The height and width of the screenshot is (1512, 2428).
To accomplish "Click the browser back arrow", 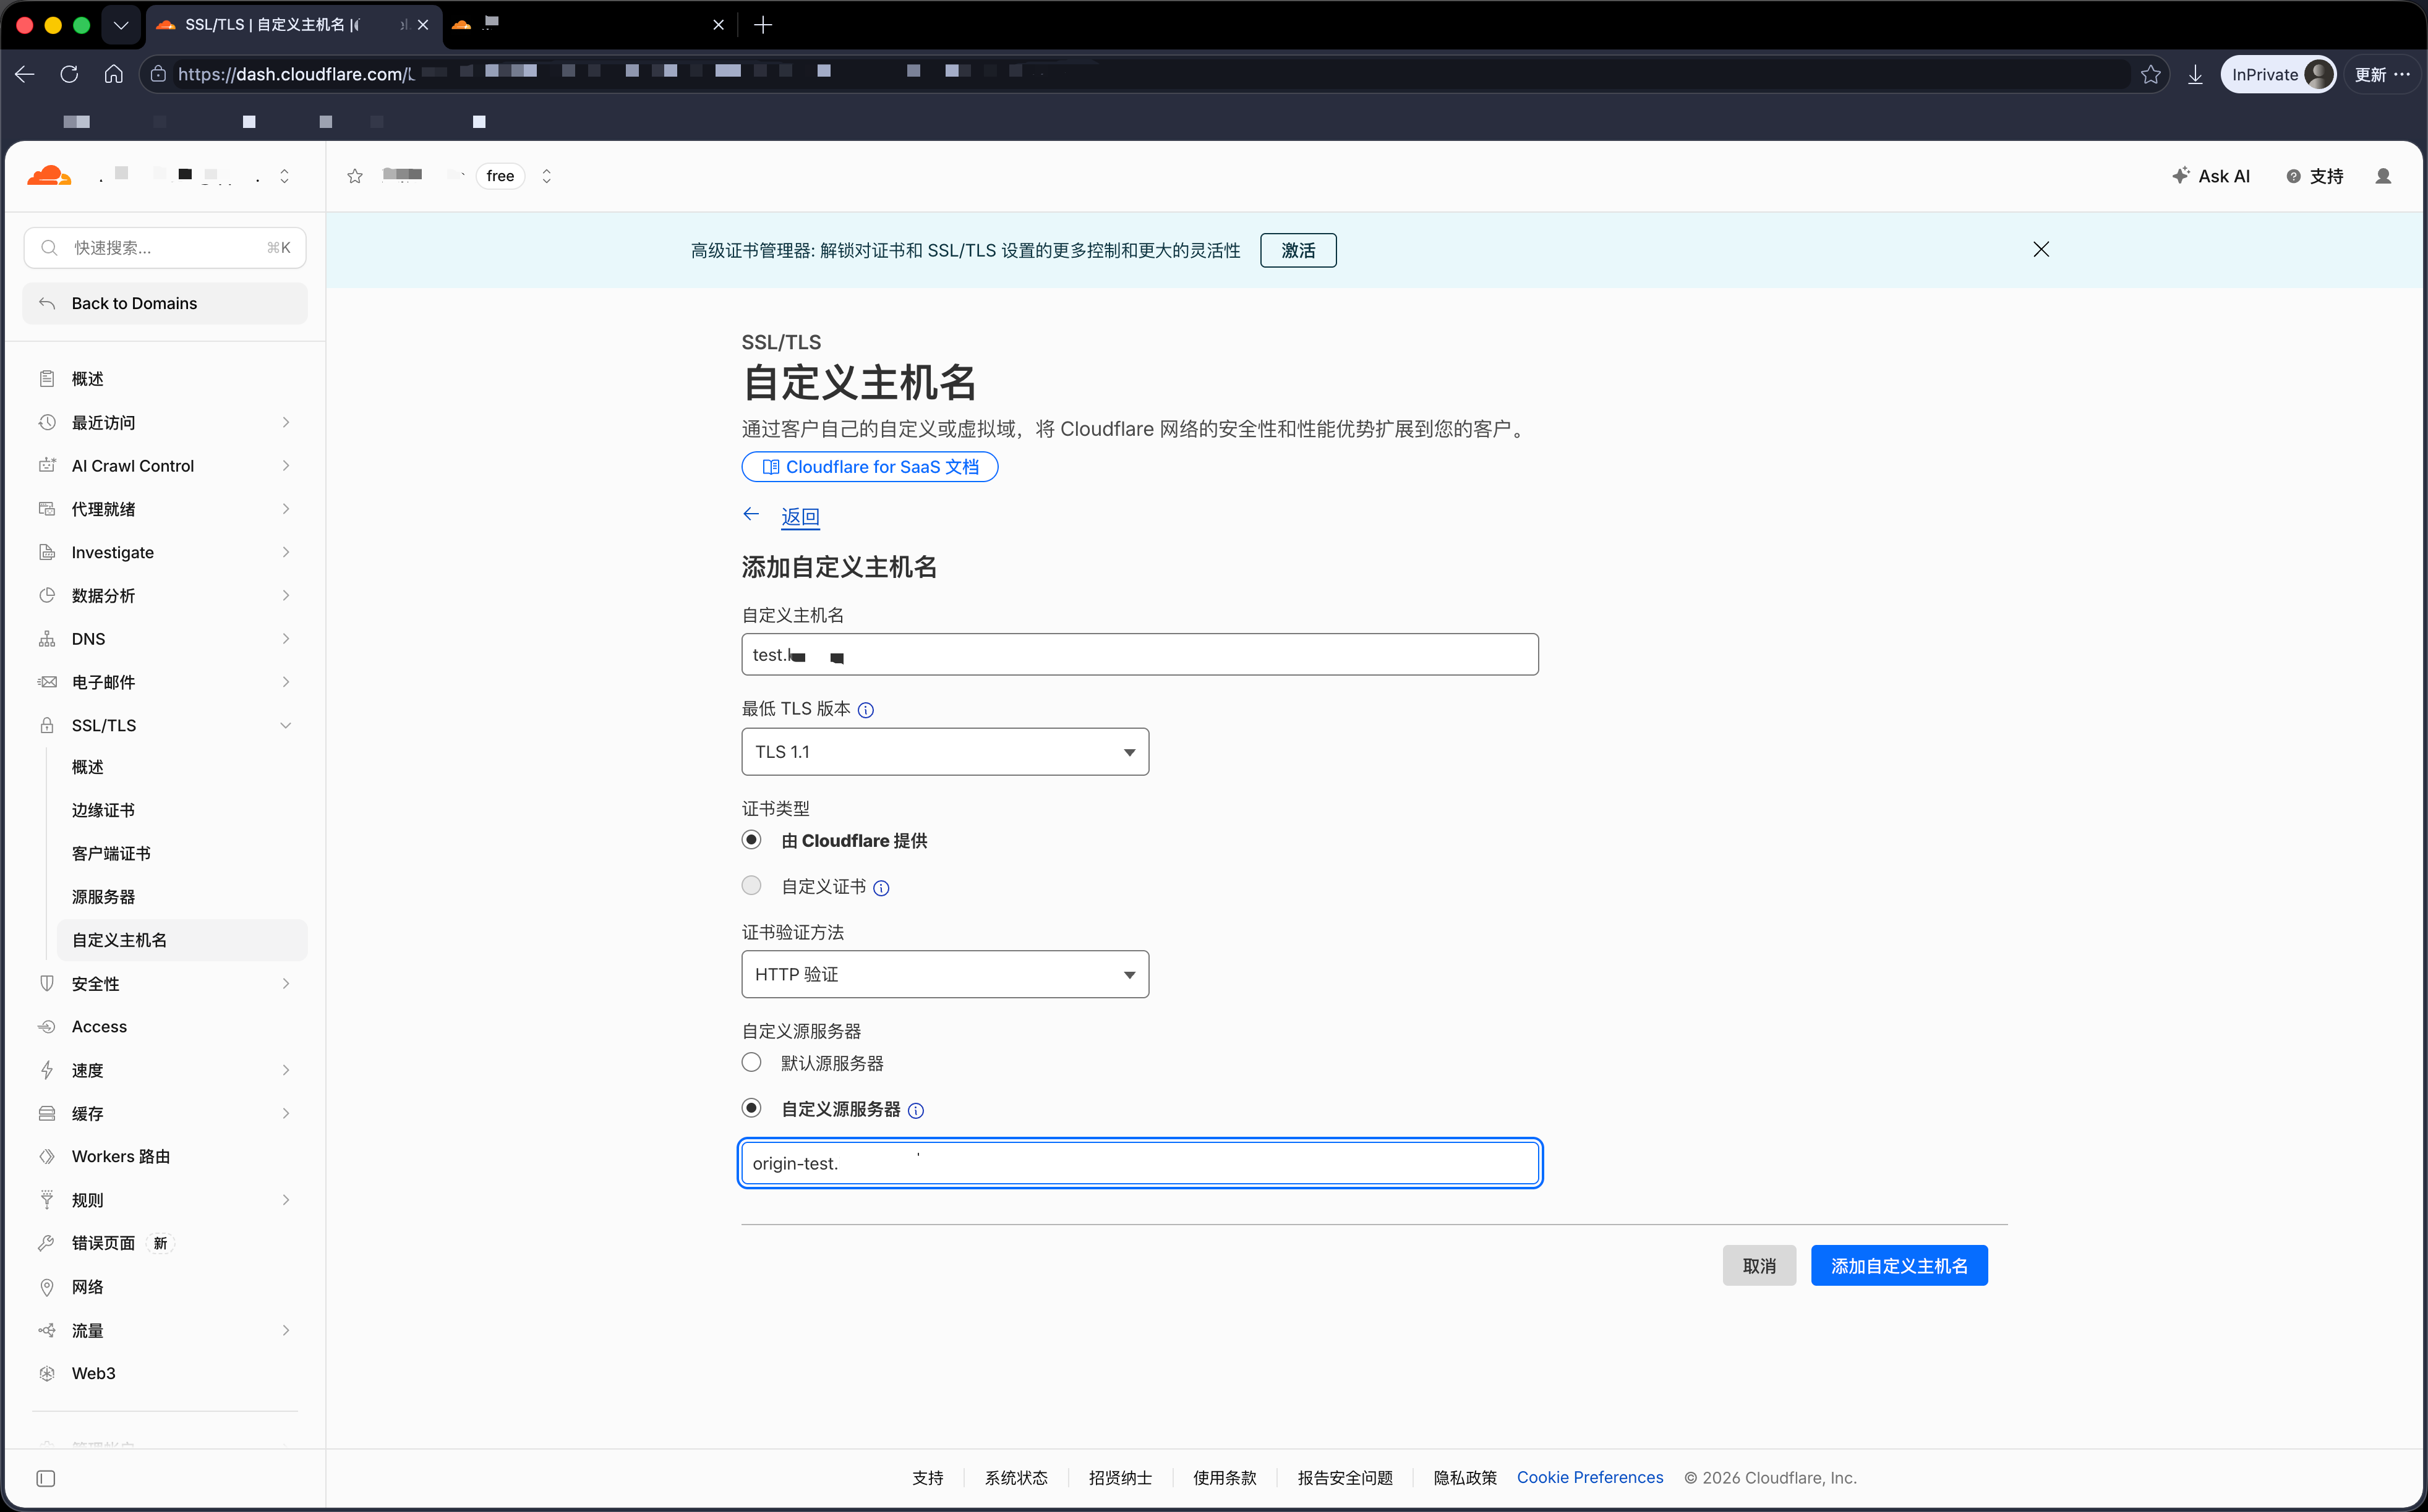I will coord(25,74).
